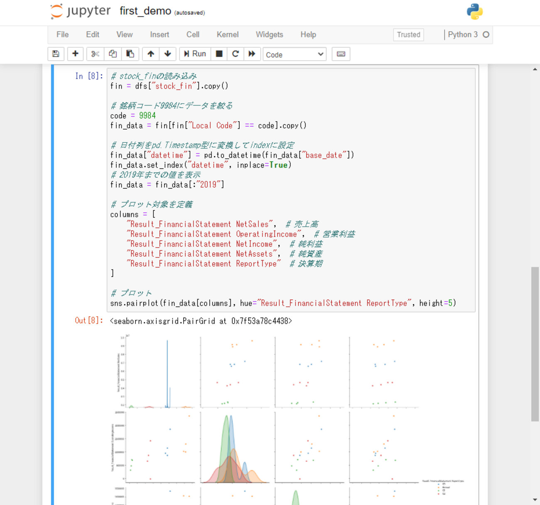Insert a cell below with the plus icon
The height and width of the screenshot is (505, 540).
(x=75, y=54)
